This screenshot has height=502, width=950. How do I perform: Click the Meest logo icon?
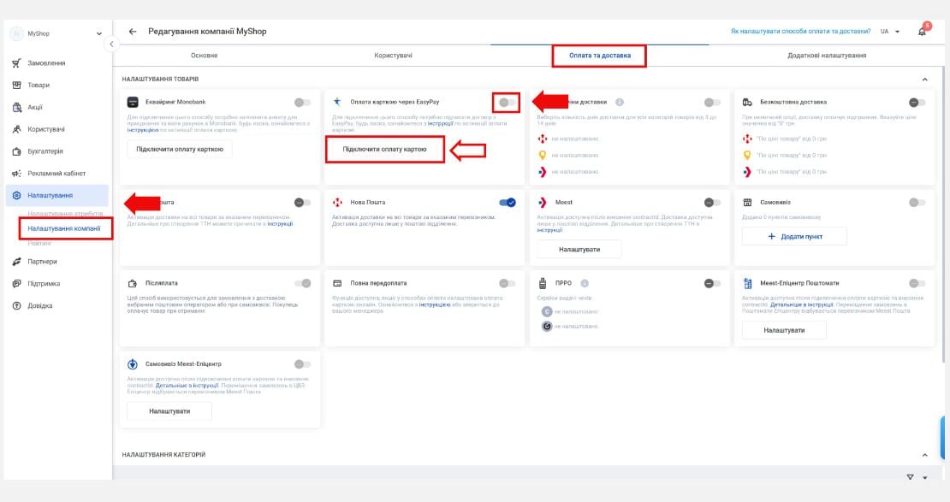pyautogui.click(x=543, y=202)
